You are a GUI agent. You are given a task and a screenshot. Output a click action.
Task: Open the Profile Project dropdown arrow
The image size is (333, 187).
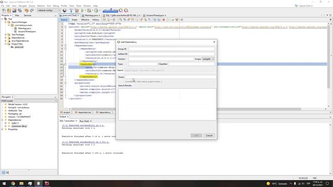(x=100, y=10)
